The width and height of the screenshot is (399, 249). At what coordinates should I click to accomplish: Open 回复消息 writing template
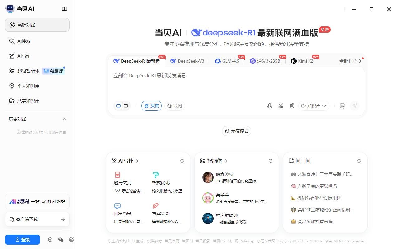click(x=128, y=214)
